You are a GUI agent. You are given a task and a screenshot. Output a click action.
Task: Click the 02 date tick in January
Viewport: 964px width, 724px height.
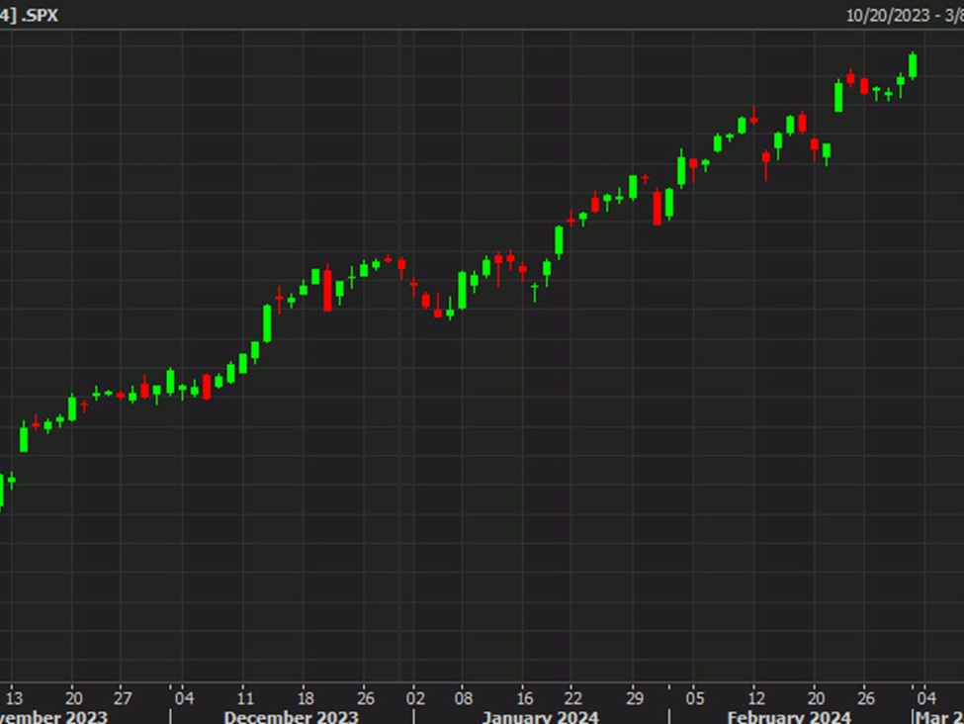416,694
